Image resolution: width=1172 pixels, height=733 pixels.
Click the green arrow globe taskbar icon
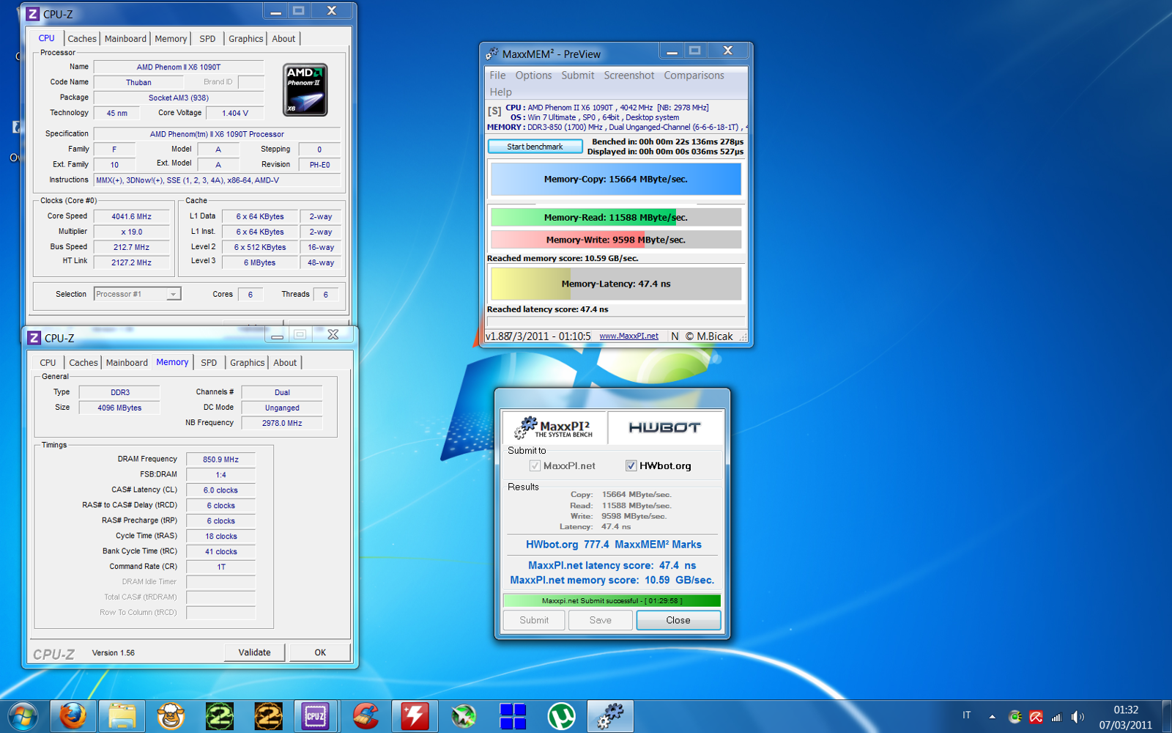click(x=463, y=716)
